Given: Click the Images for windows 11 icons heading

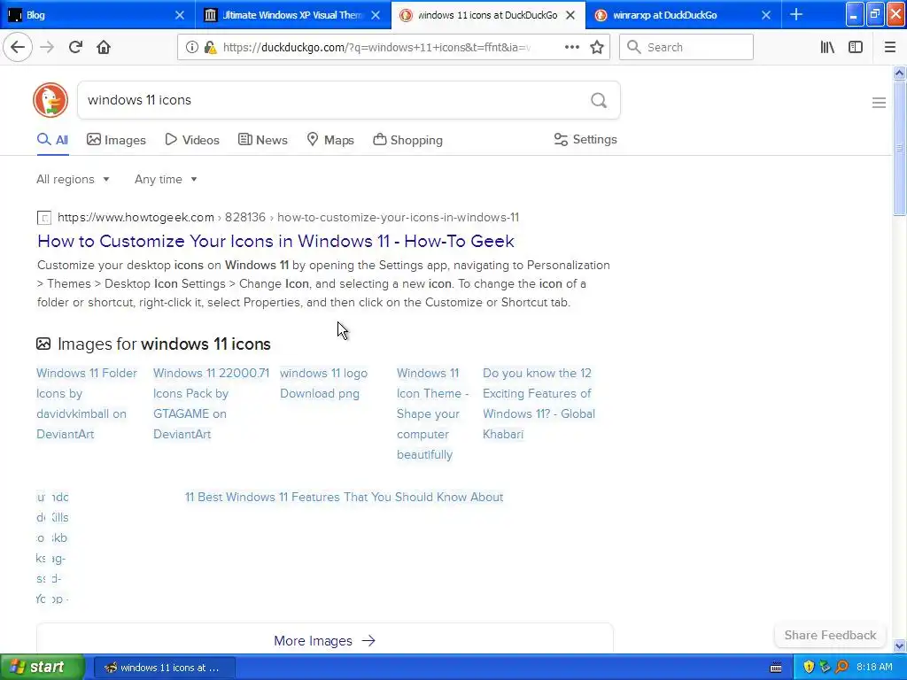Looking at the screenshot, I should coord(153,344).
